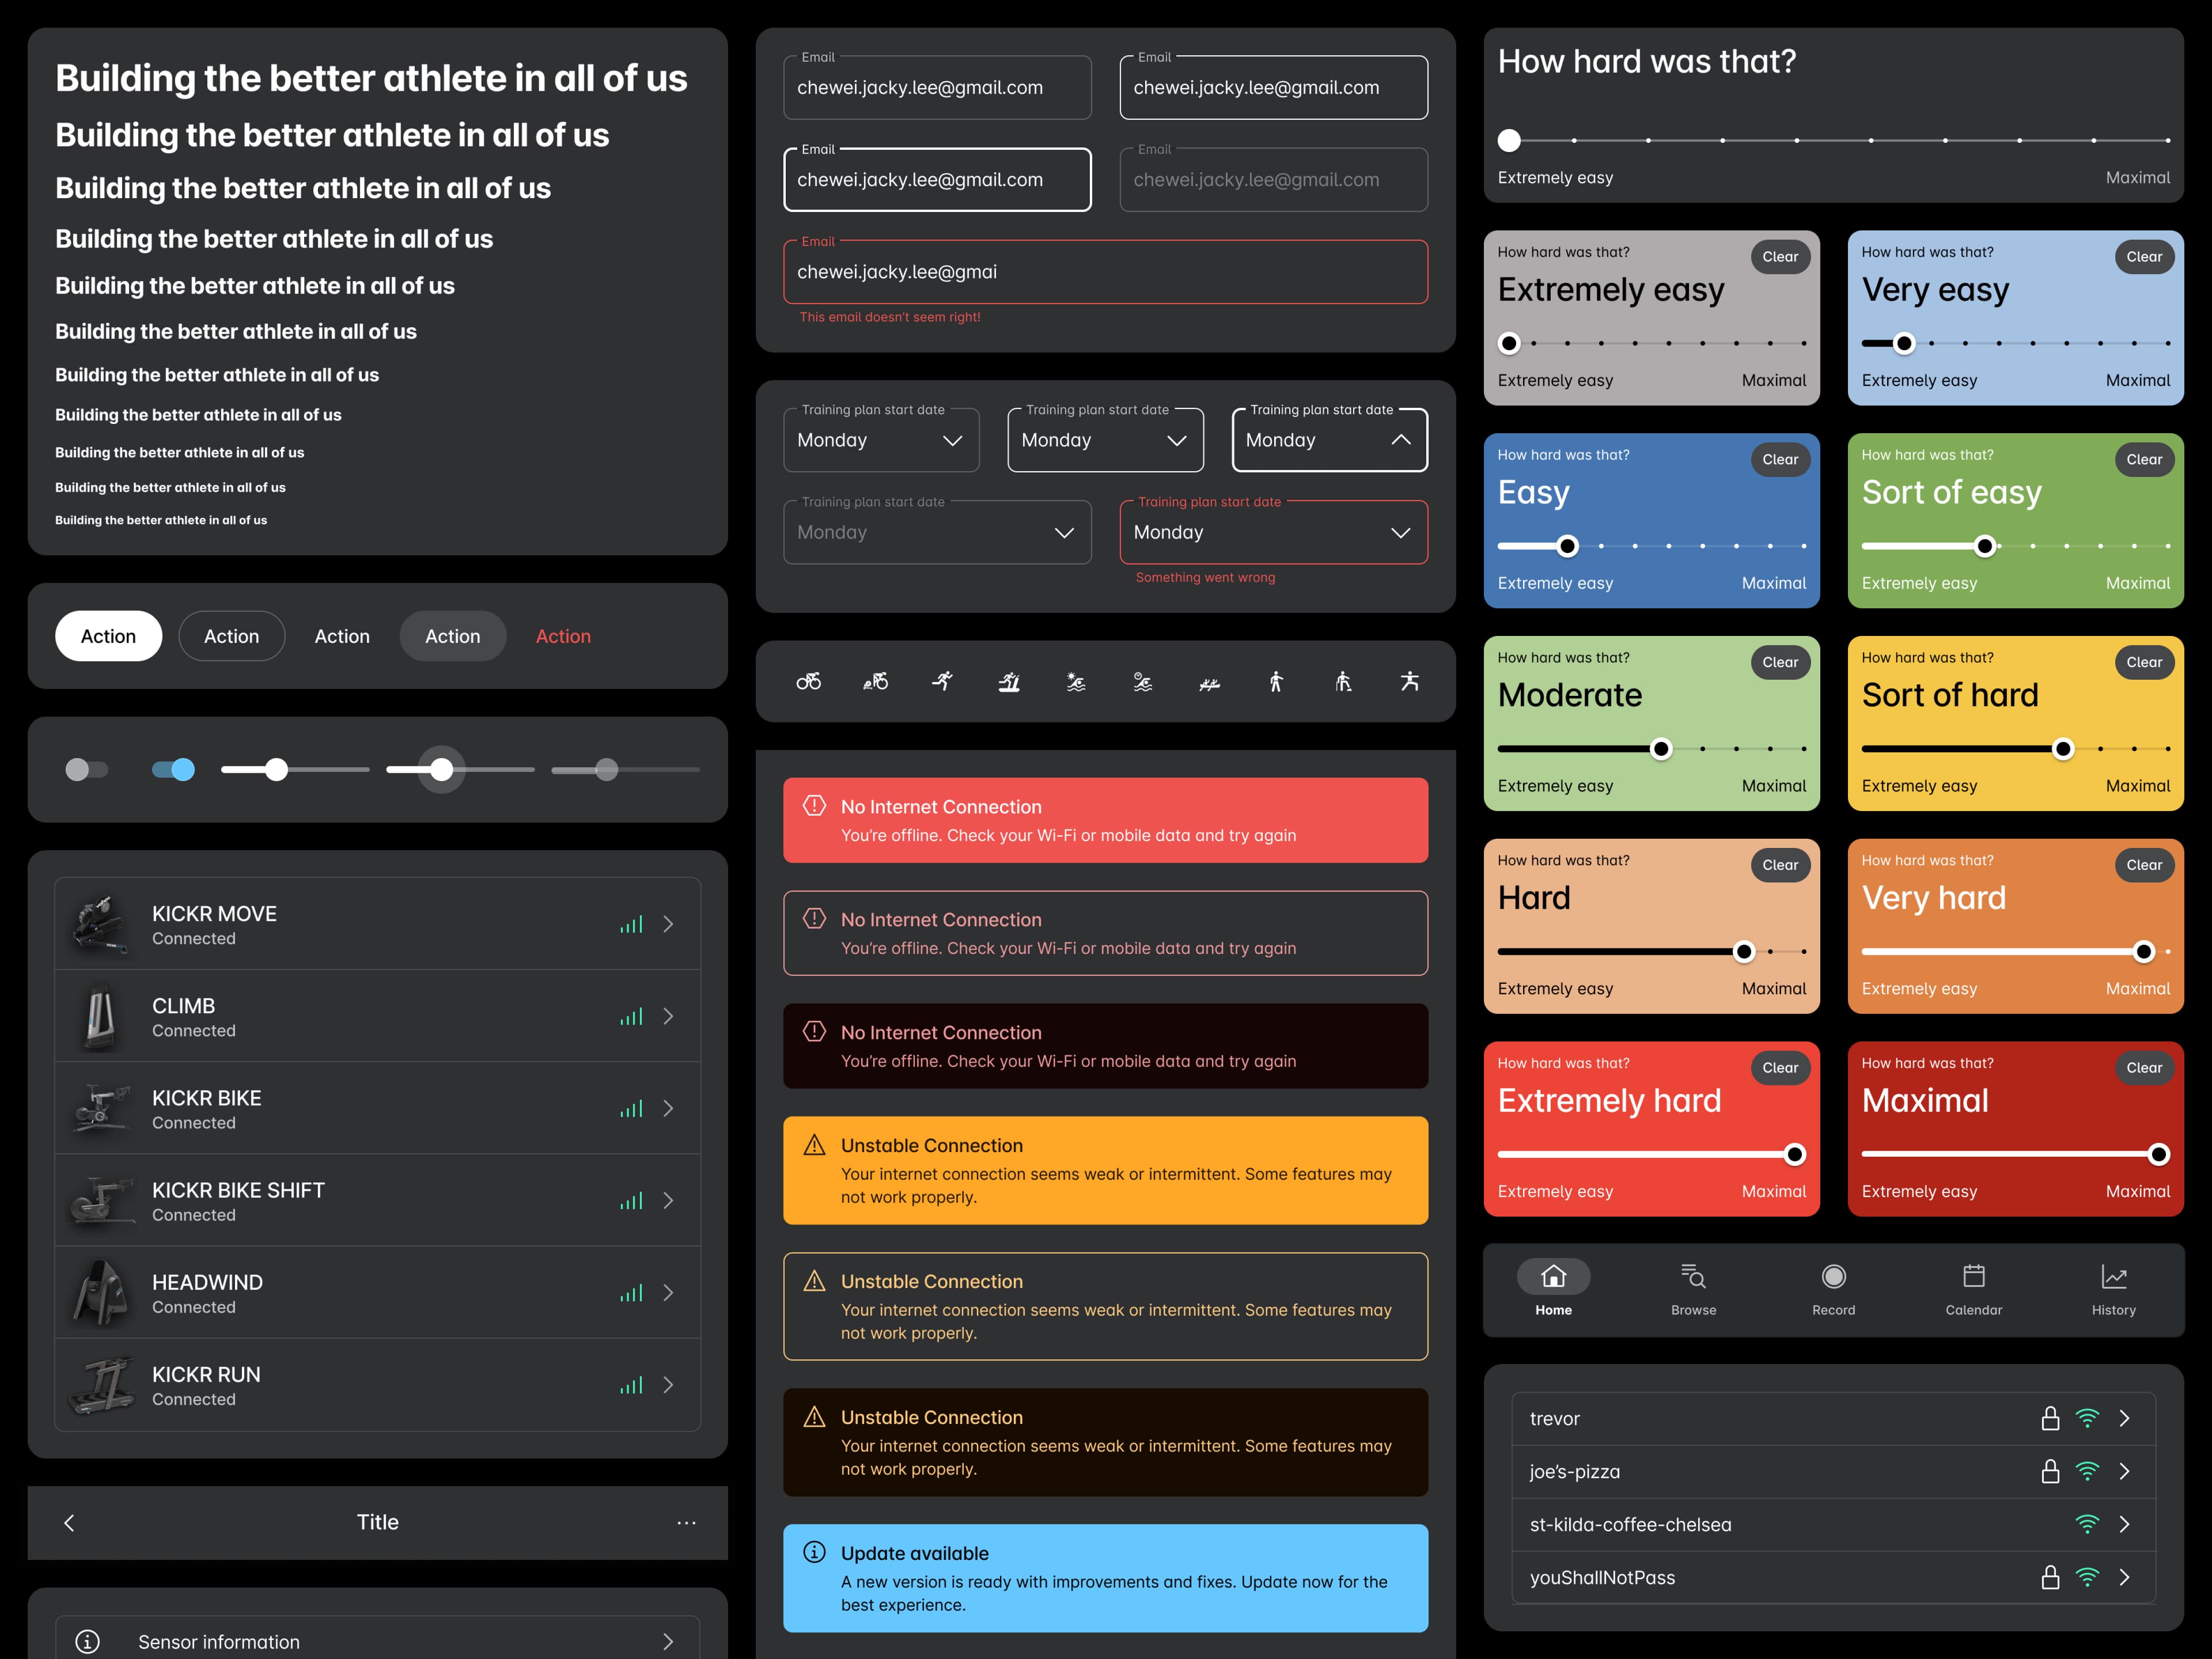This screenshot has height=1659, width=2212.
Task: Click the error Email input field
Action: click(x=1105, y=272)
